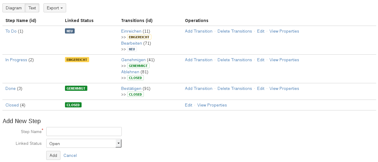The image size is (378, 162).
Task: Click the Step Name input field
Action: pyautogui.click(x=84, y=132)
